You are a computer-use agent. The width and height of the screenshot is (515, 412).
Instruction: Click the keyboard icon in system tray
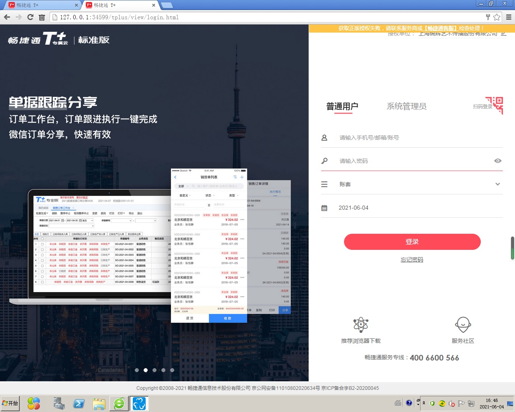coord(398,403)
